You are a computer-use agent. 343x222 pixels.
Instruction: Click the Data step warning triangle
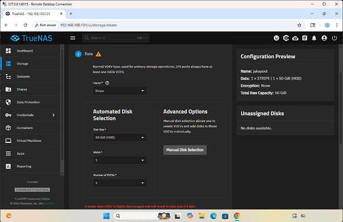98,54
